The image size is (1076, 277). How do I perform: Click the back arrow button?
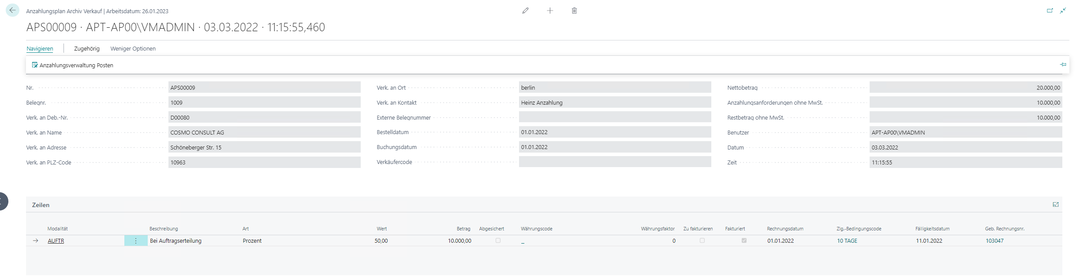pyautogui.click(x=12, y=10)
